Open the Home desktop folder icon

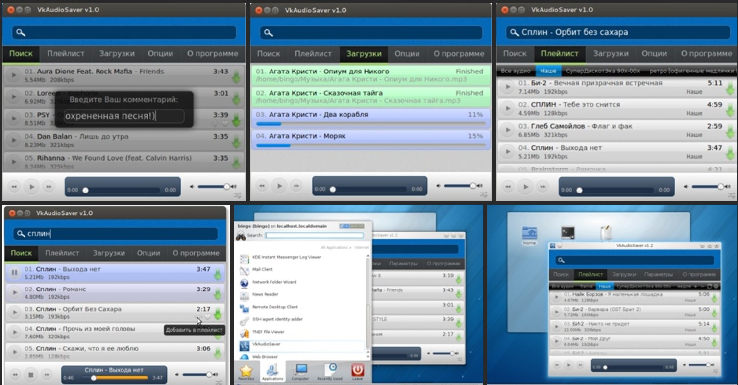(529, 236)
